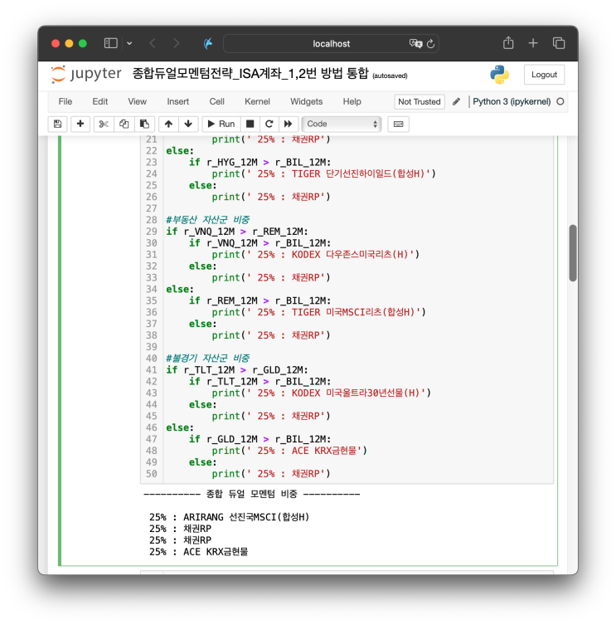Restart the kernel with the circular arrow icon
This screenshot has width=616, height=625.
pyautogui.click(x=269, y=124)
